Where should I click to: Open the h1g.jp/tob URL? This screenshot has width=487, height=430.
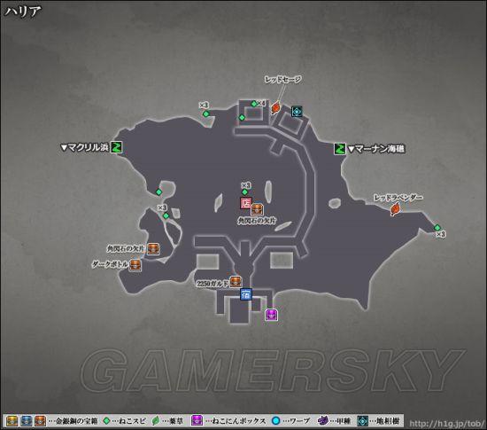click(x=446, y=424)
